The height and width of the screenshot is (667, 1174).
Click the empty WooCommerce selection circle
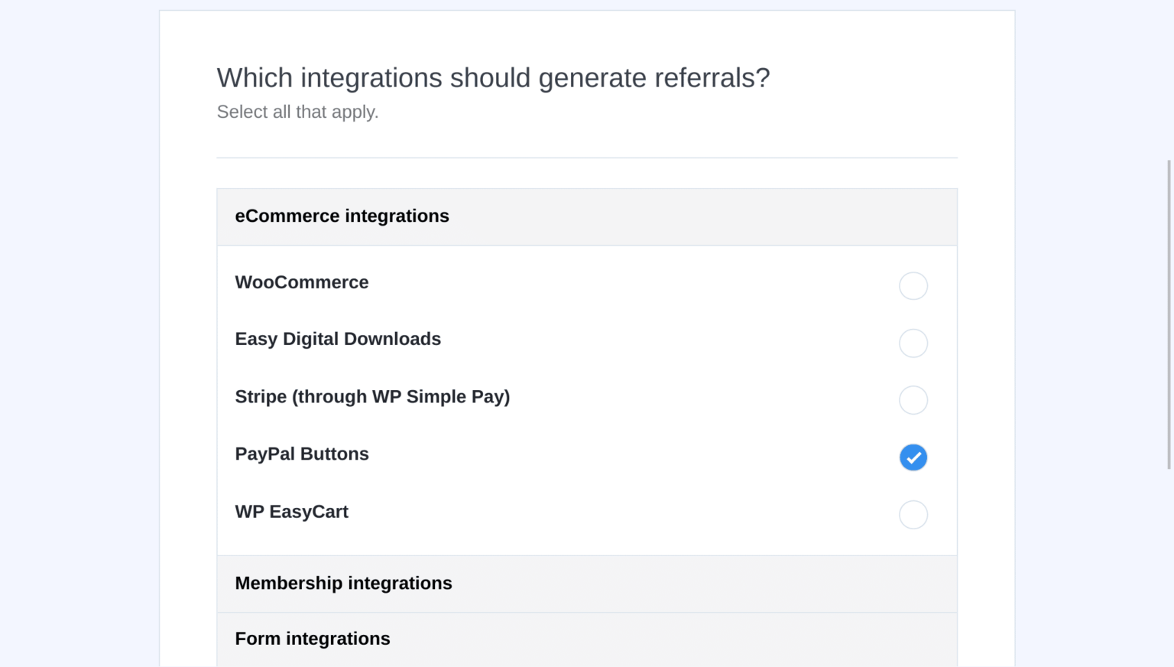[x=913, y=285]
